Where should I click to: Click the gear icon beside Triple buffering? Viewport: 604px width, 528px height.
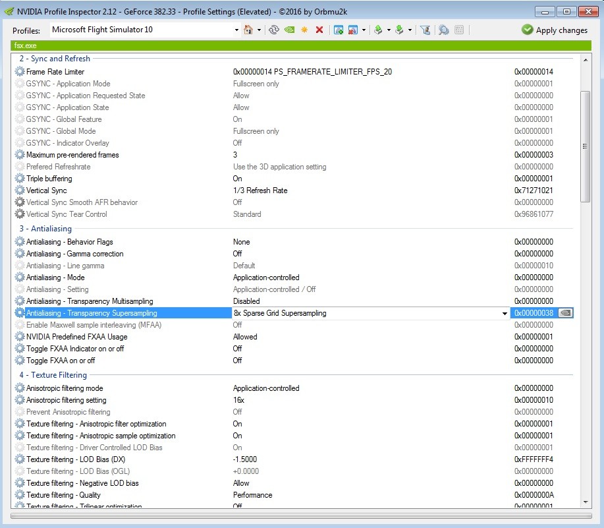point(20,179)
